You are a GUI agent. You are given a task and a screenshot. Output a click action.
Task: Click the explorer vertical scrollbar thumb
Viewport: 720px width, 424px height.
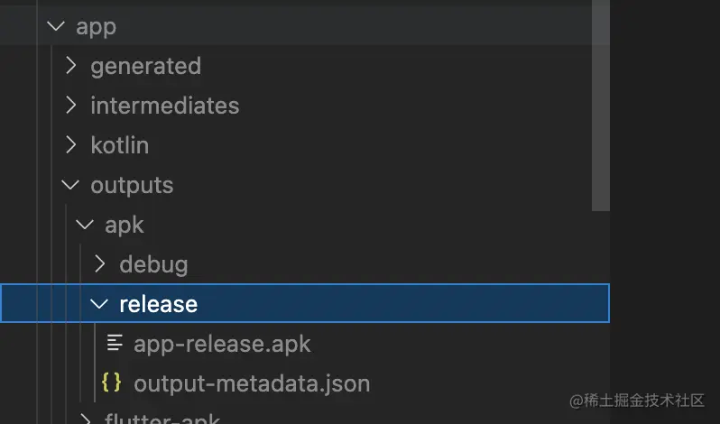coord(601,106)
